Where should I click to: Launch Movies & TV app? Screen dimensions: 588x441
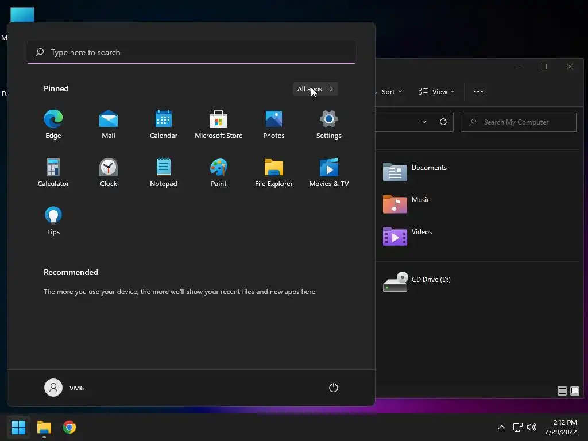[x=329, y=172]
